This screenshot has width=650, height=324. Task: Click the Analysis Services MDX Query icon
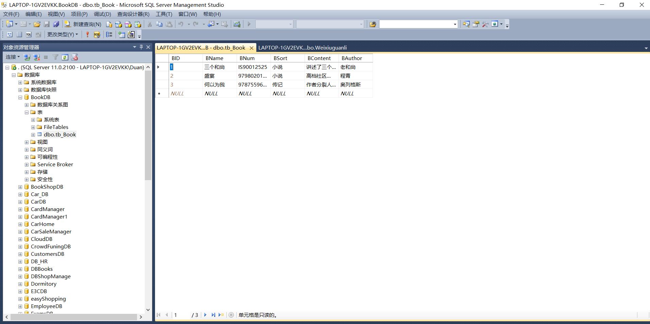coord(118,24)
